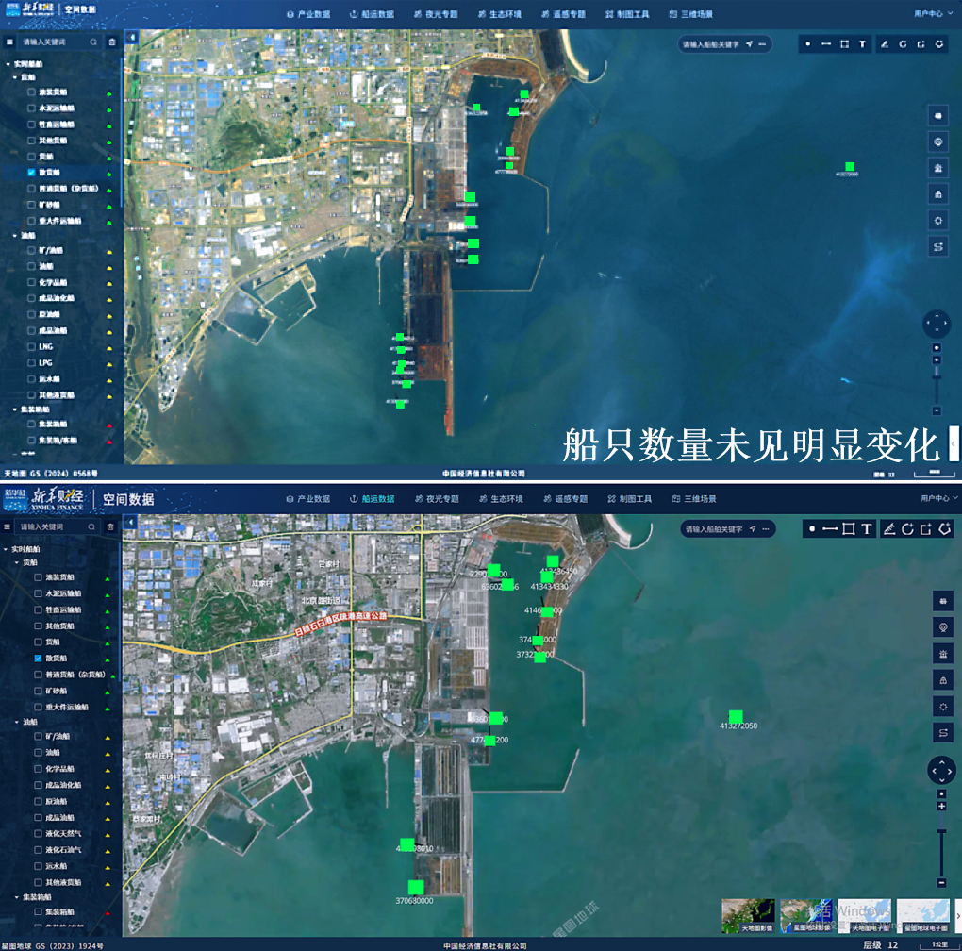Click the pan compass control on lower map
The image size is (962, 951).
pyautogui.click(x=941, y=771)
